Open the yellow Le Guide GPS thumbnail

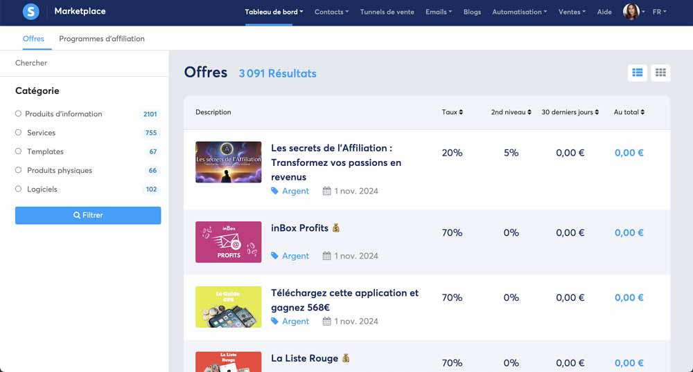229,307
